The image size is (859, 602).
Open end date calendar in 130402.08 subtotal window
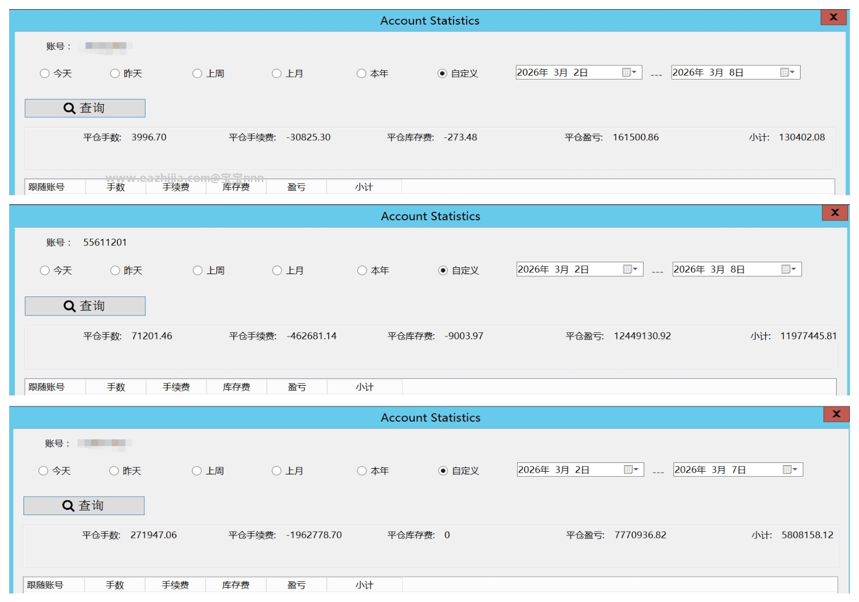788,72
